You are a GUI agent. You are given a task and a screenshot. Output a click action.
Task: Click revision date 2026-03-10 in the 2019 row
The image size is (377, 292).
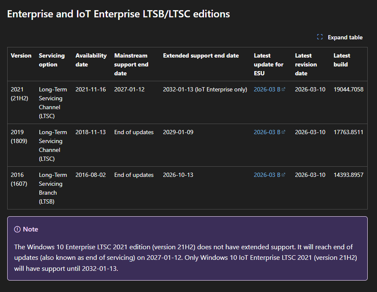pyautogui.click(x=310, y=132)
